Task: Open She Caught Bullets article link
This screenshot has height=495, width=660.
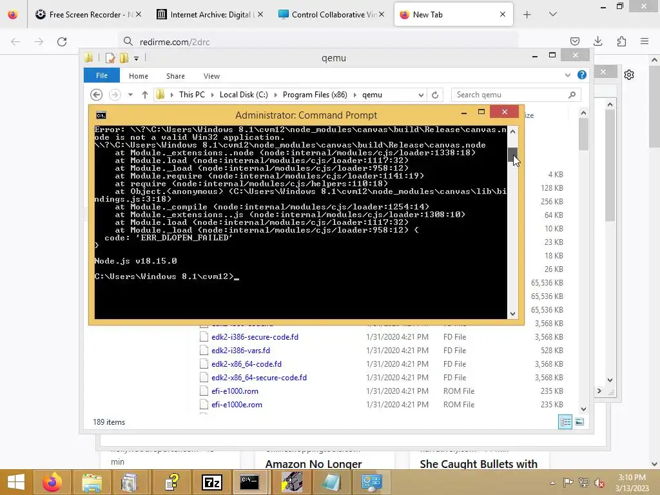Action: (479, 464)
